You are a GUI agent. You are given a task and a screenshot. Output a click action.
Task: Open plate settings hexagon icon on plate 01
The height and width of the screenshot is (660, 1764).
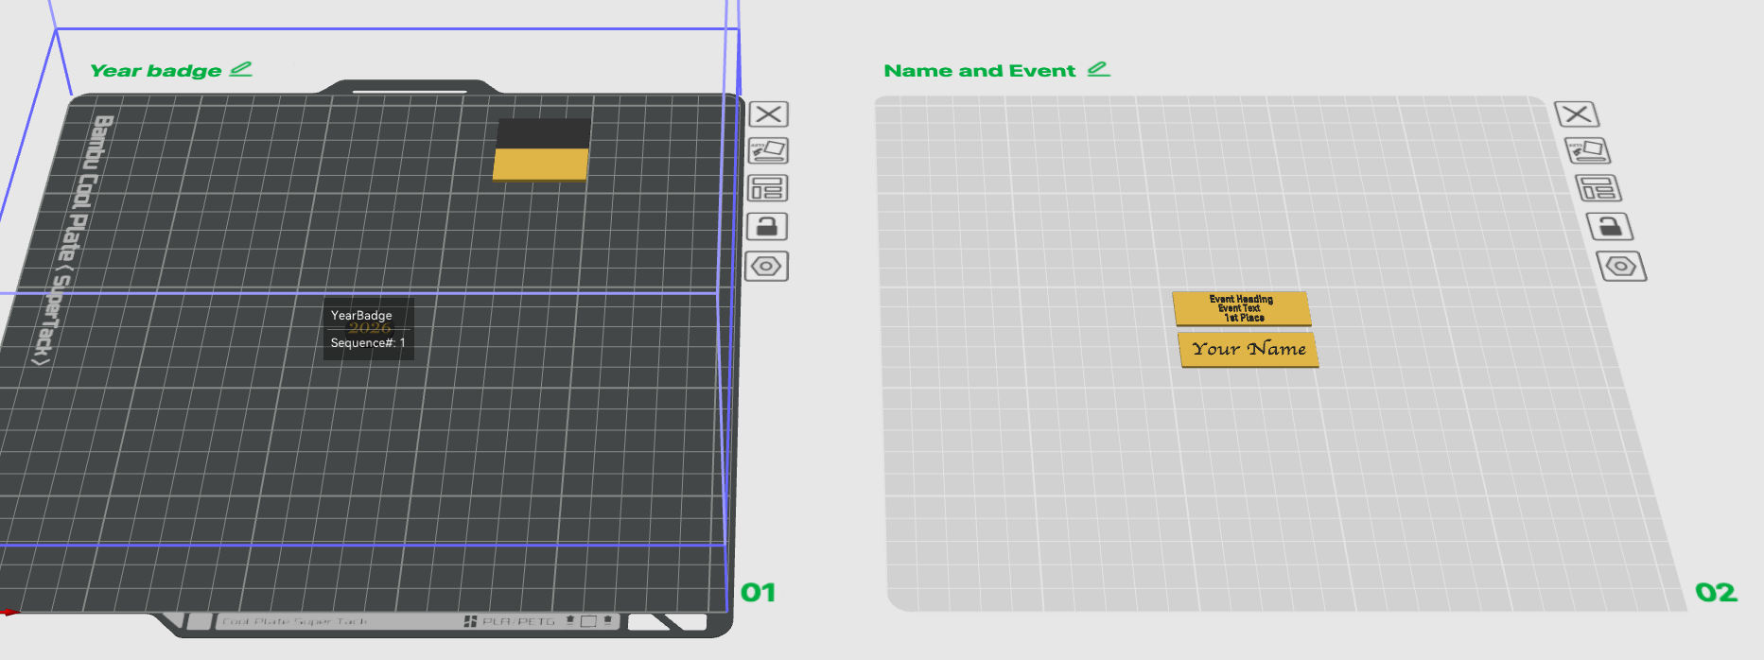coord(766,267)
